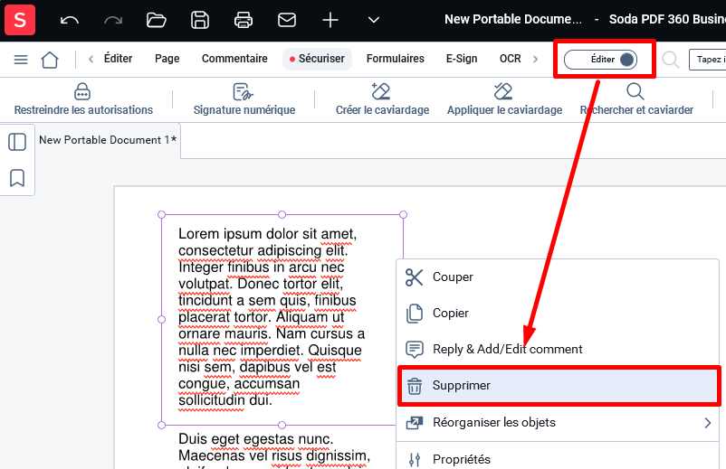726x469 pixels.
Task: Choose Reply & Add/Edit comment
Action: point(558,350)
